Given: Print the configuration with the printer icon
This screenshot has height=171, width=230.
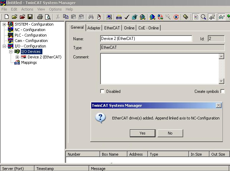Looking at the screenshot, I should pyautogui.click(x=40, y=17).
